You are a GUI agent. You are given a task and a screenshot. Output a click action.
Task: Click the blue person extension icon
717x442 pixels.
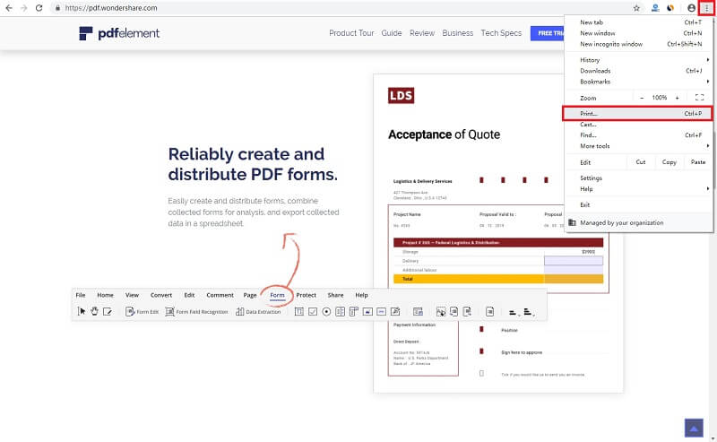[x=655, y=8]
